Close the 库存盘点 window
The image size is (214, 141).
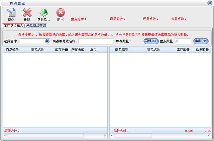coord(210,3)
